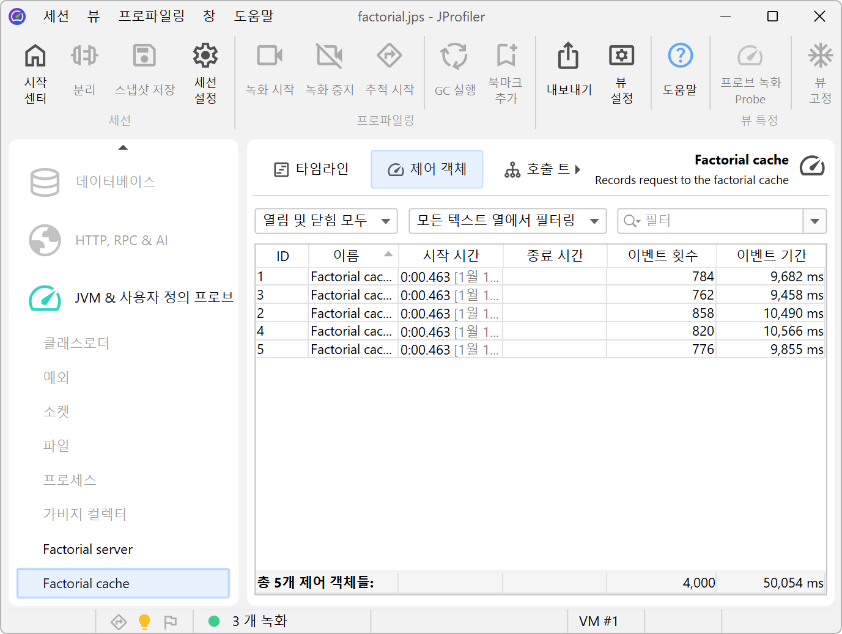Open View Settings toolbar icon
The width and height of the screenshot is (842, 634).
click(x=621, y=56)
